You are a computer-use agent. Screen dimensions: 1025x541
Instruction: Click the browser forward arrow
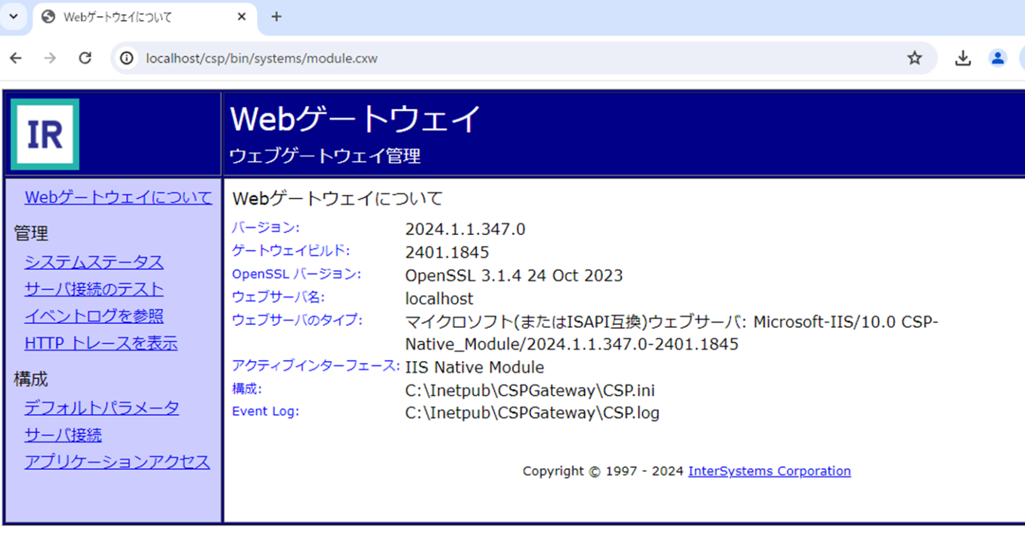50,58
